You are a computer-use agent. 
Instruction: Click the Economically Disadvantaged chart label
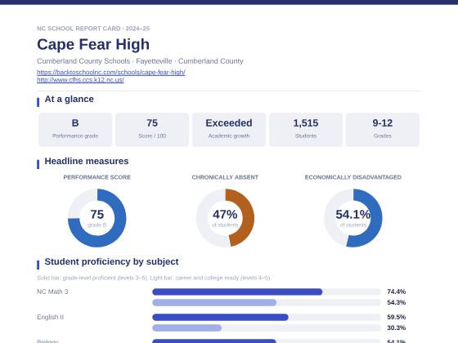point(352,177)
